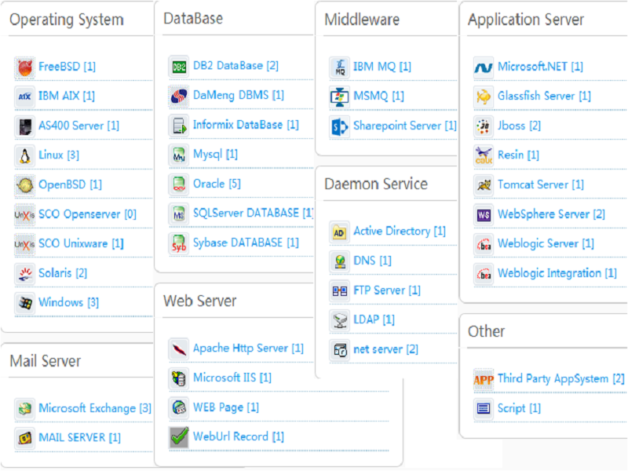Image resolution: width=628 pixels, height=471 pixels.
Task: Click the IBM MQ icon
Action: pos(340,67)
